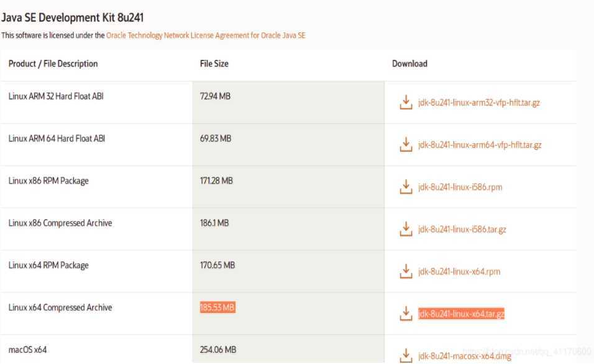
Task: Click download icon beside jdk-8u241-linux-i586.tar.gz
Action: (406, 229)
